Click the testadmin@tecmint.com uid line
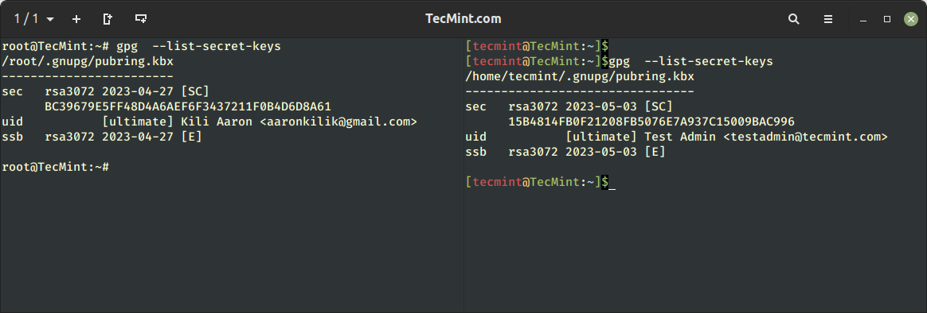The height and width of the screenshot is (313, 927). tap(676, 137)
